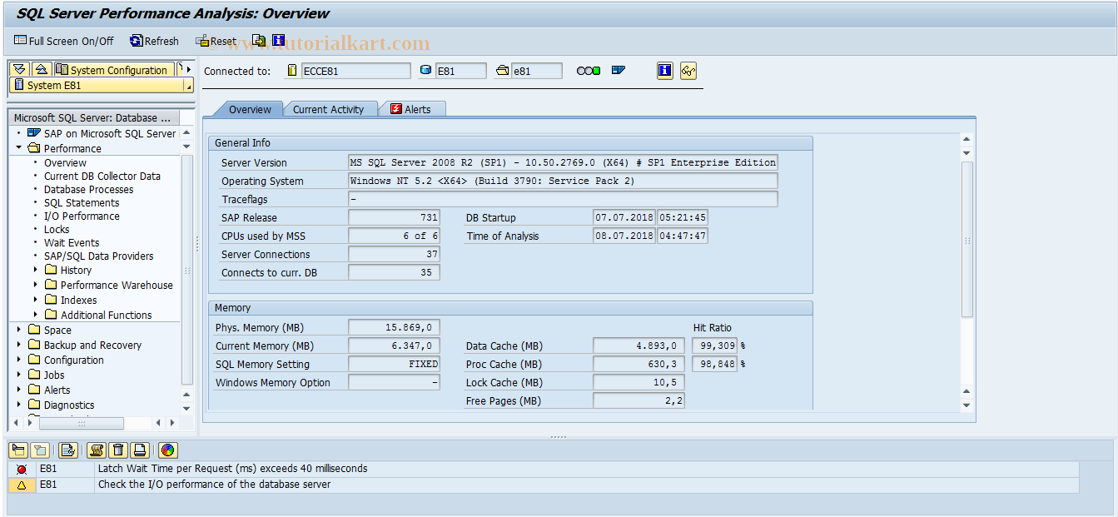Image resolution: width=1118 pixels, height=517 pixels.
Task: Select SAP on Microsoft SQL Server node
Action: pos(109,133)
